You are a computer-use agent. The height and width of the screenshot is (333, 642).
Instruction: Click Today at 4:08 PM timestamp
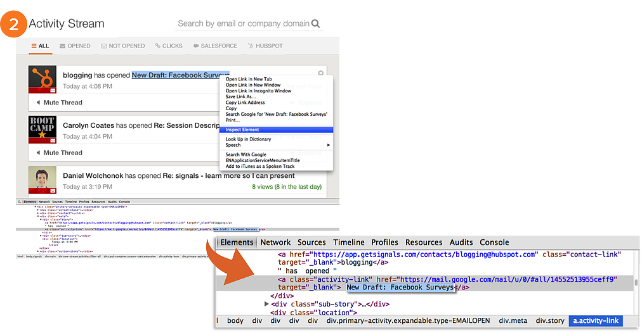point(87,86)
